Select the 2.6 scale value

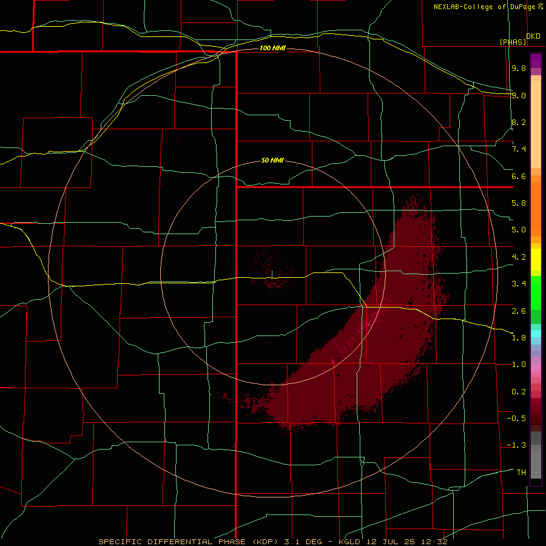click(x=519, y=311)
